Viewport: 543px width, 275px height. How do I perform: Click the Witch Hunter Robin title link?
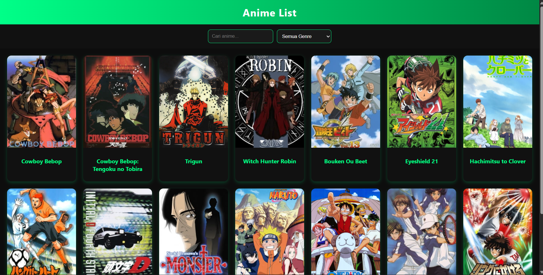pyautogui.click(x=270, y=161)
